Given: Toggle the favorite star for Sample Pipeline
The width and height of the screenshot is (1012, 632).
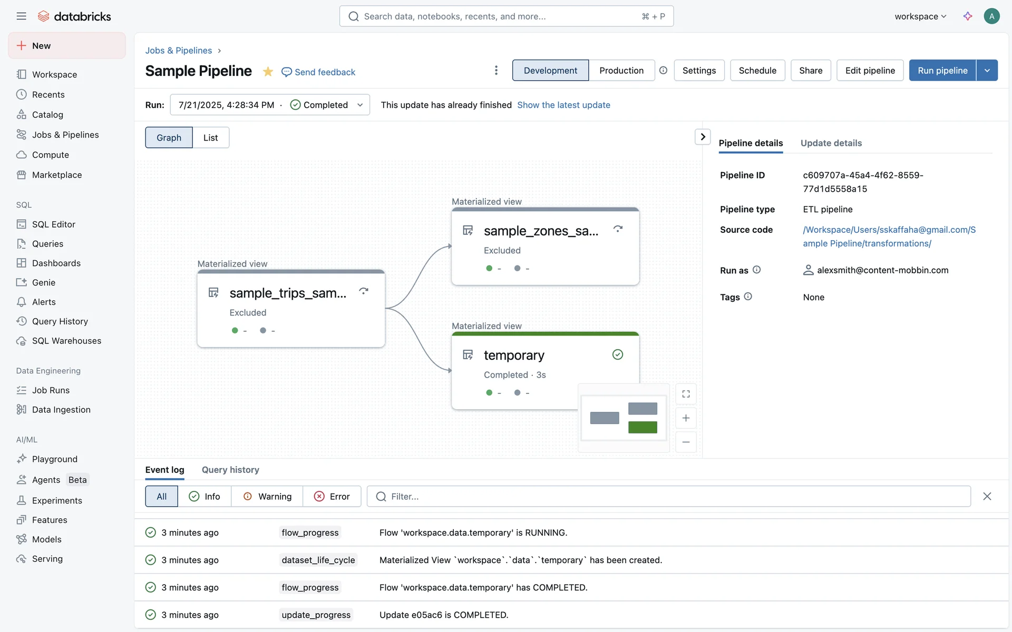Looking at the screenshot, I should (268, 72).
